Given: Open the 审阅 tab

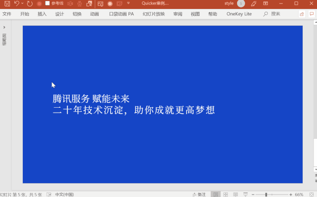Looking at the screenshot, I should (x=178, y=14).
